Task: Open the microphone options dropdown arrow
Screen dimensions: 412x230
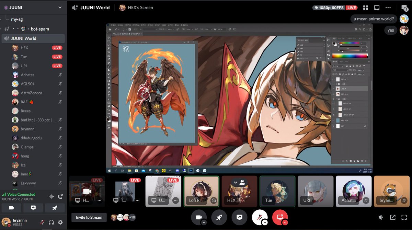Action: pyautogui.click(x=265, y=222)
